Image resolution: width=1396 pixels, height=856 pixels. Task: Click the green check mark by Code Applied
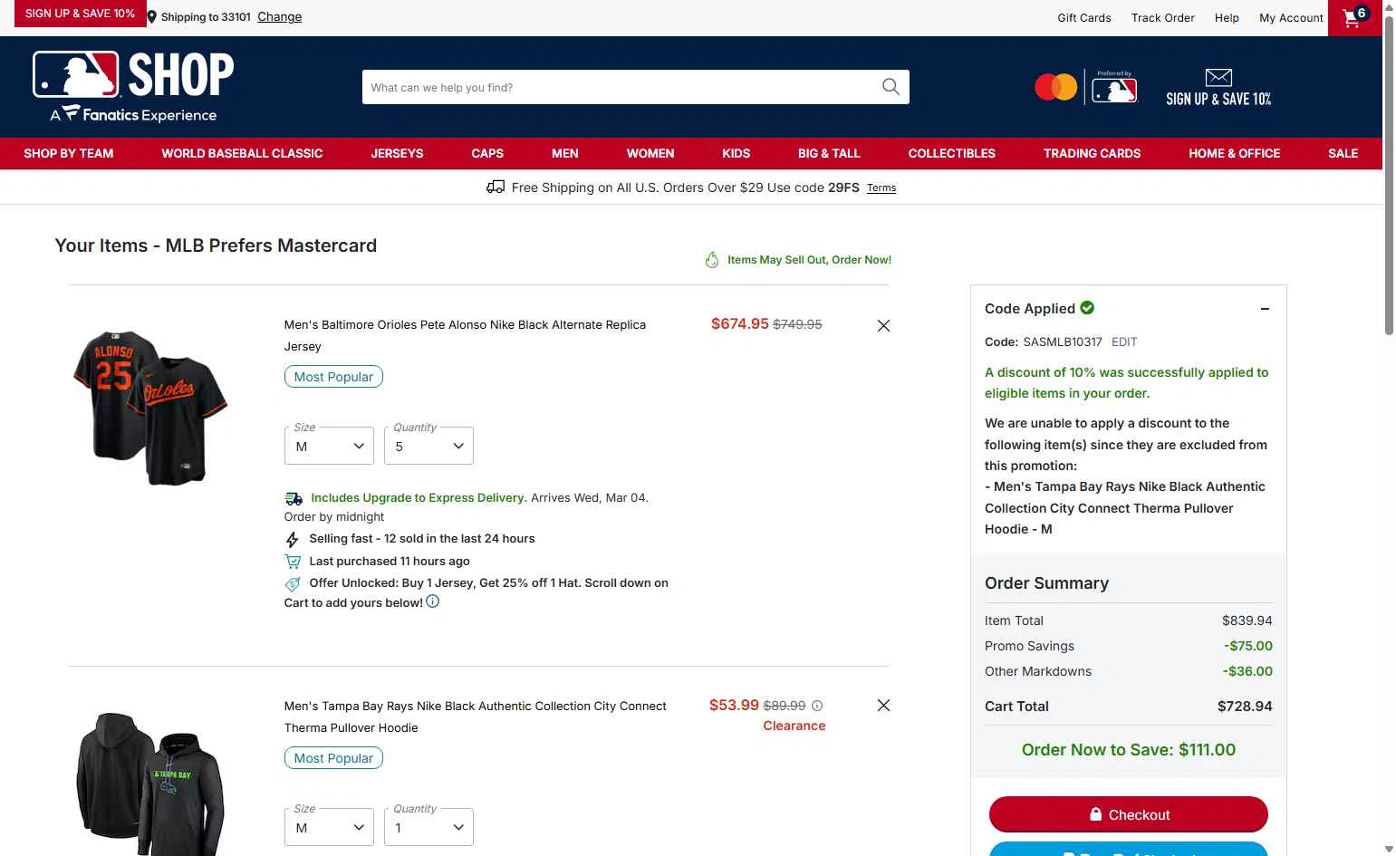point(1087,308)
